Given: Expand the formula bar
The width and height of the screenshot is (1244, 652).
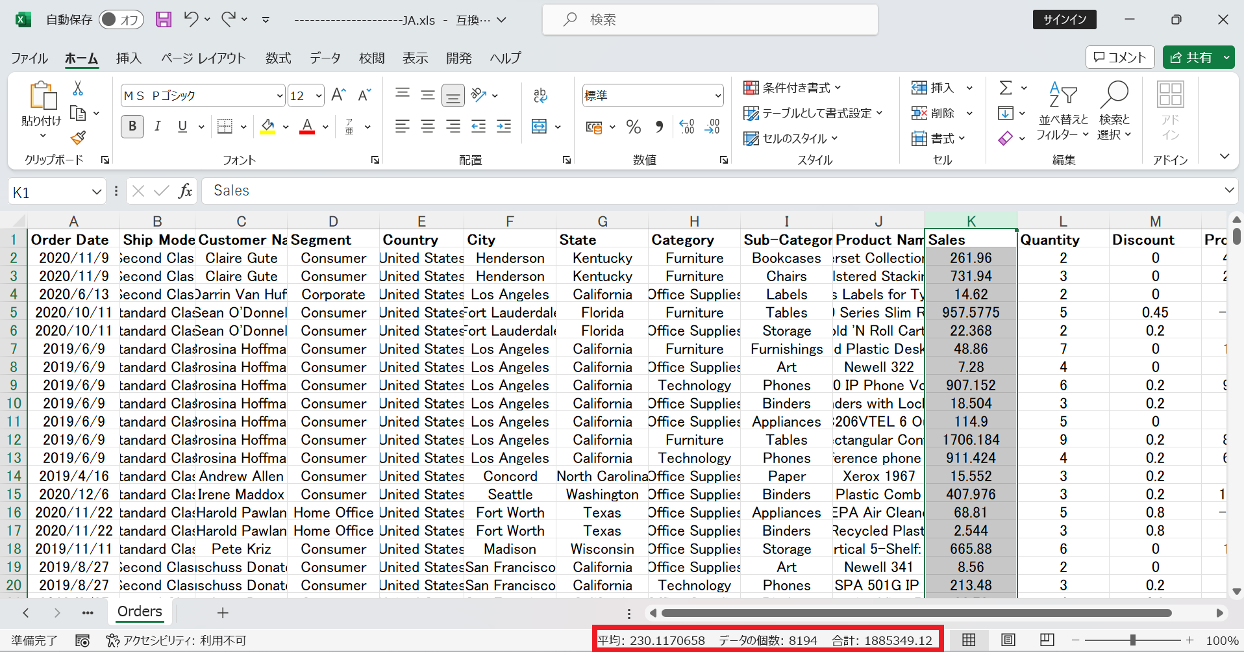Looking at the screenshot, I should pyautogui.click(x=1229, y=190).
